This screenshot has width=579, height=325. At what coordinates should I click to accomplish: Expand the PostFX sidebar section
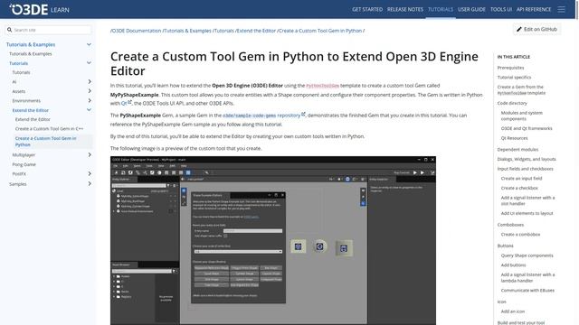pos(90,173)
